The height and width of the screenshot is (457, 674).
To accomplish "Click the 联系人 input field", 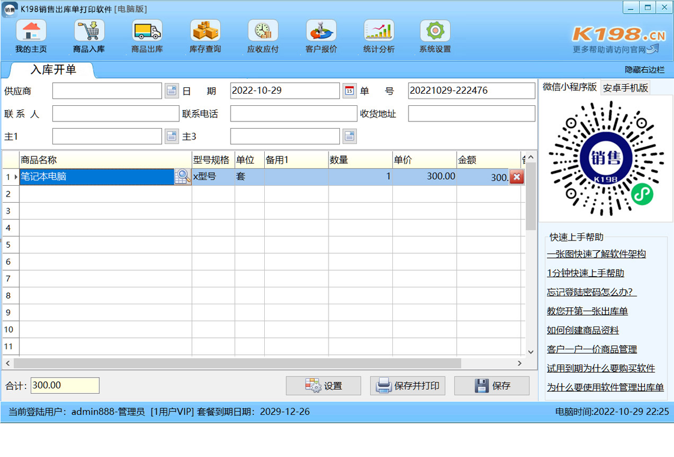I will (x=116, y=114).
